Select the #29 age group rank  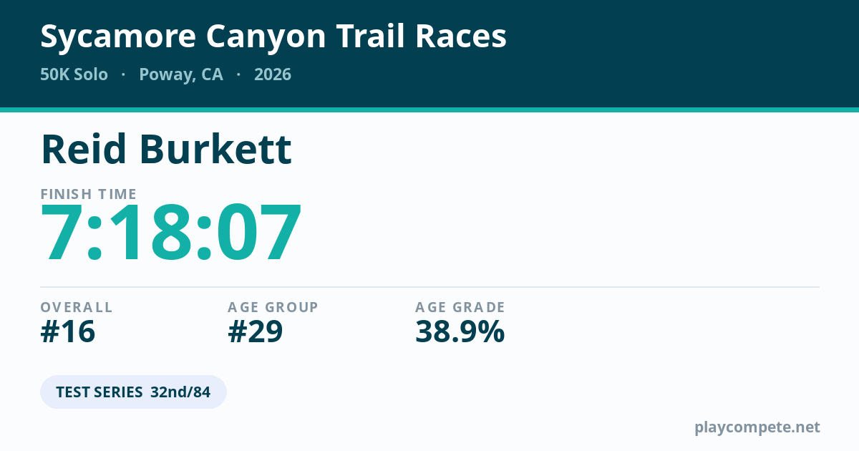(256, 332)
